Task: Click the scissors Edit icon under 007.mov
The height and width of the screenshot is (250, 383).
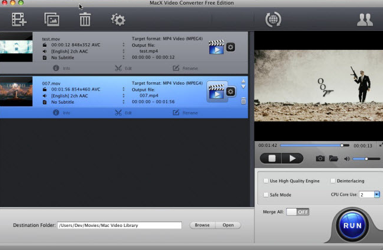Action: click(118, 113)
